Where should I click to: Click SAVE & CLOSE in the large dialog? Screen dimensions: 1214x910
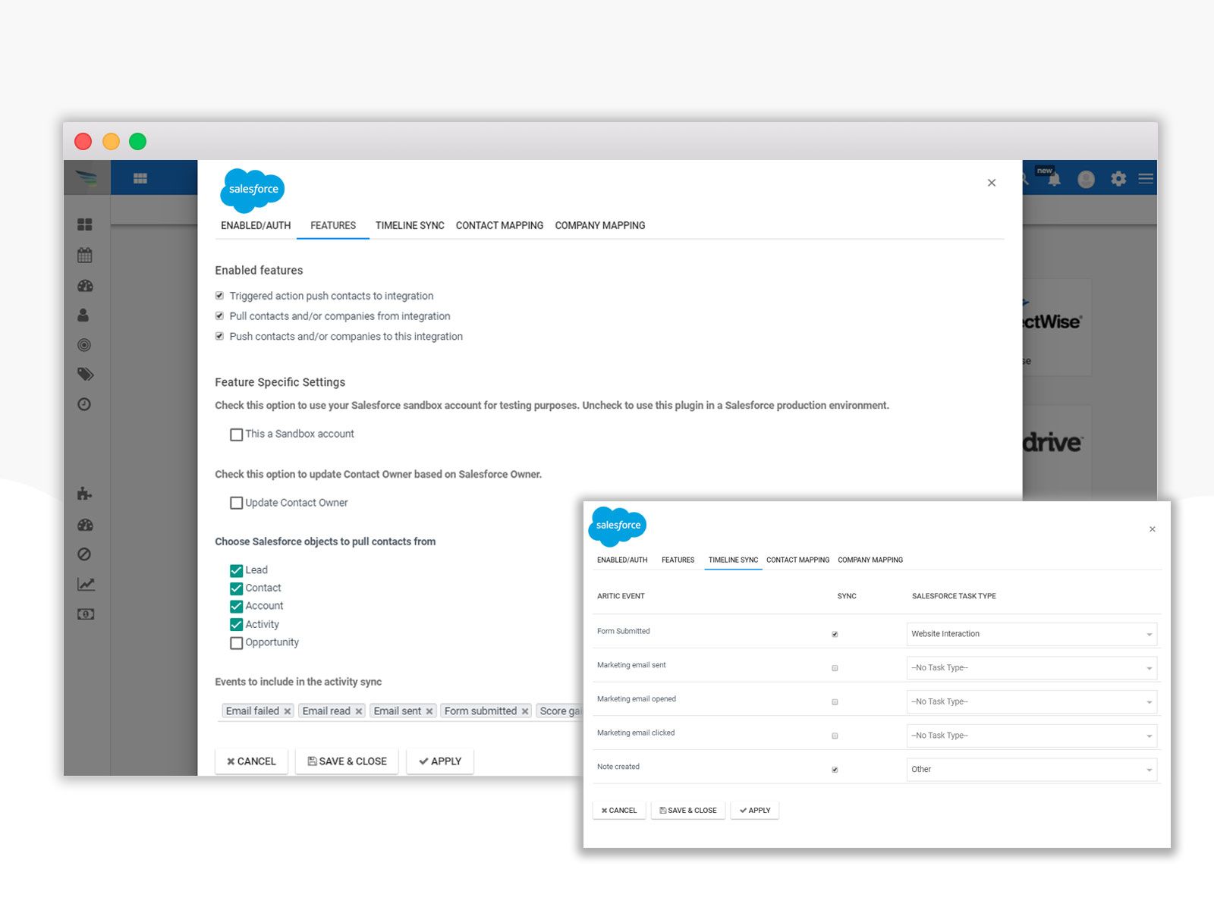(x=347, y=761)
